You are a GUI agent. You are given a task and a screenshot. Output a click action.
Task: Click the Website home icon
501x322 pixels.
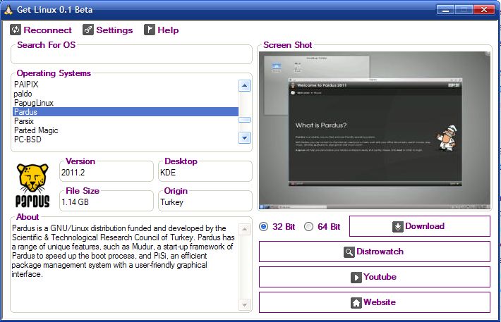point(356,302)
